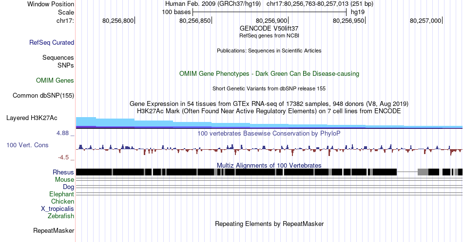Click 100 Vert. Cons track label

pyautogui.click(x=27, y=145)
